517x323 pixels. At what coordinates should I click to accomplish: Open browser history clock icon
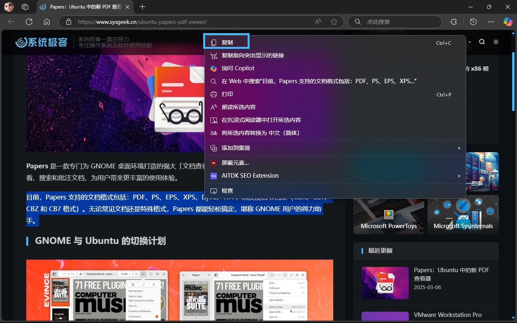473,22
